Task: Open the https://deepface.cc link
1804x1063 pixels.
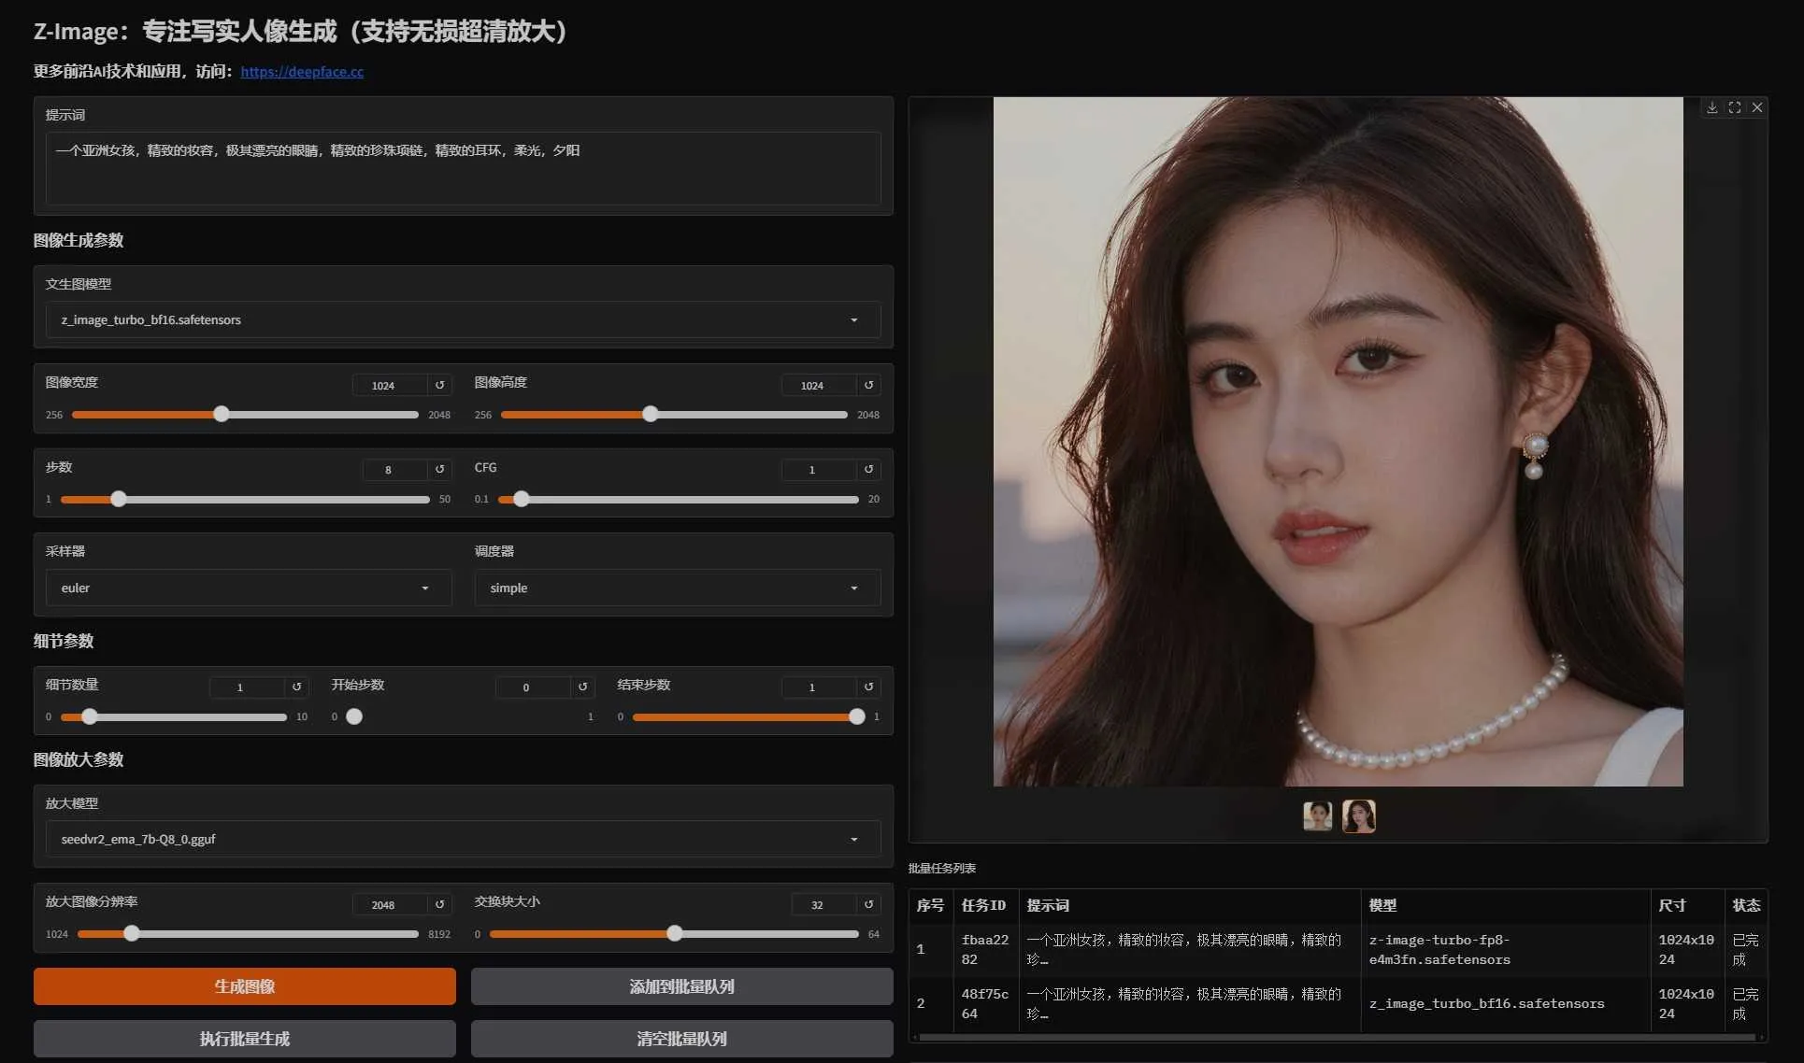Action: click(x=302, y=71)
